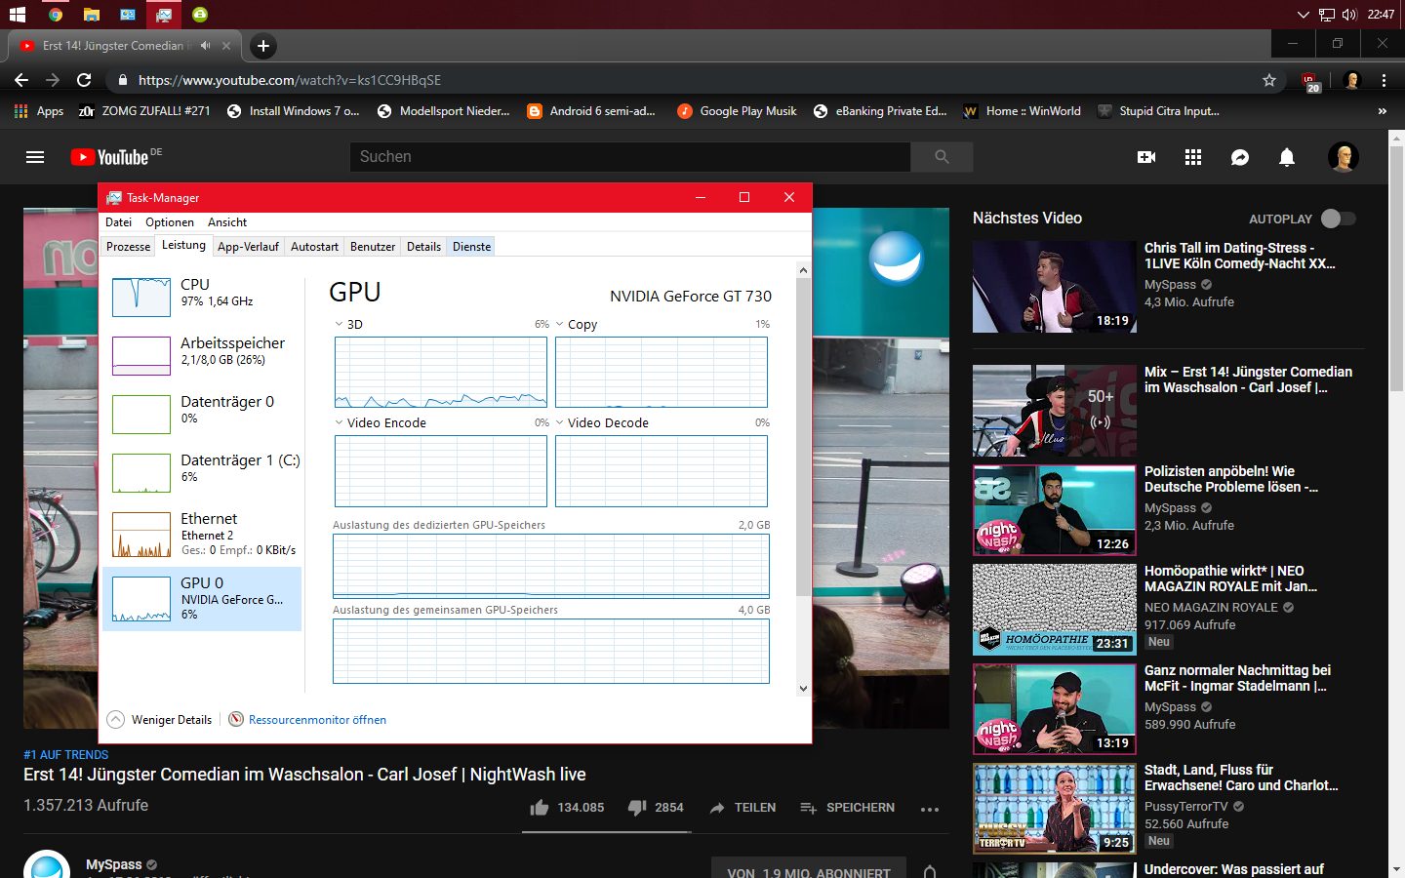This screenshot has height=878, width=1405.
Task: Switch to the Prozesse tab
Action: [129, 247]
